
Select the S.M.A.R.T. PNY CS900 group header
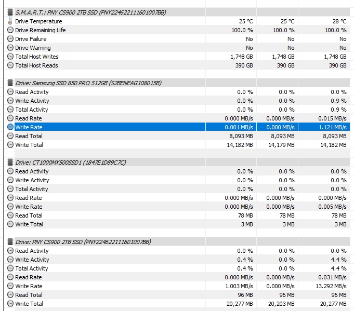pyautogui.click(x=90, y=12)
